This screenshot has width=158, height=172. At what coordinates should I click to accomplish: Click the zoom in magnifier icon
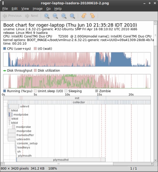tap(47, 16)
